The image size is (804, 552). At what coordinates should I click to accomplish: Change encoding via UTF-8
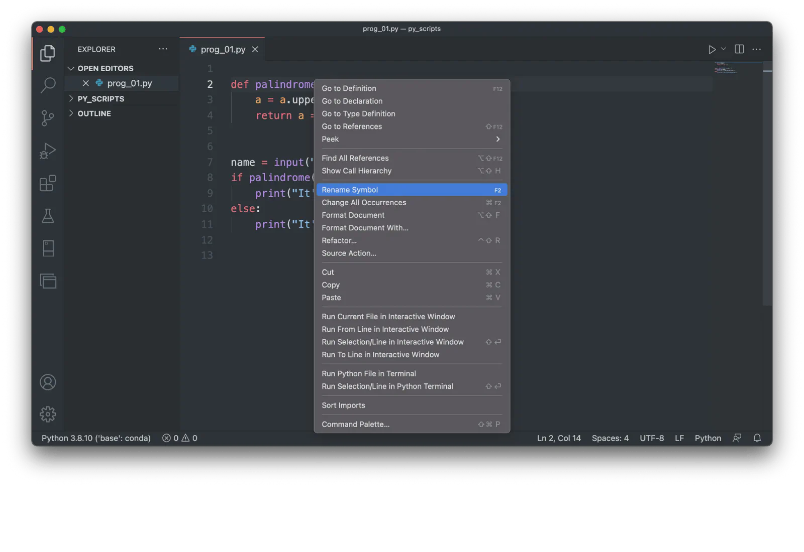pyautogui.click(x=652, y=438)
